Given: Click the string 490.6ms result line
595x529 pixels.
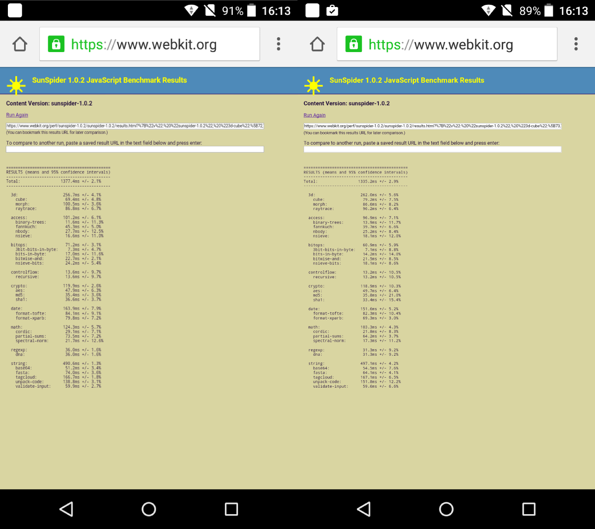Looking at the screenshot, I should pyautogui.click(x=56, y=364).
